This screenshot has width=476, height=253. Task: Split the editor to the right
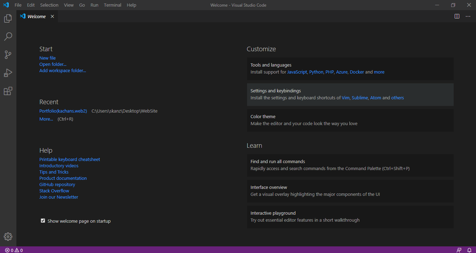[x=457, y=16]
